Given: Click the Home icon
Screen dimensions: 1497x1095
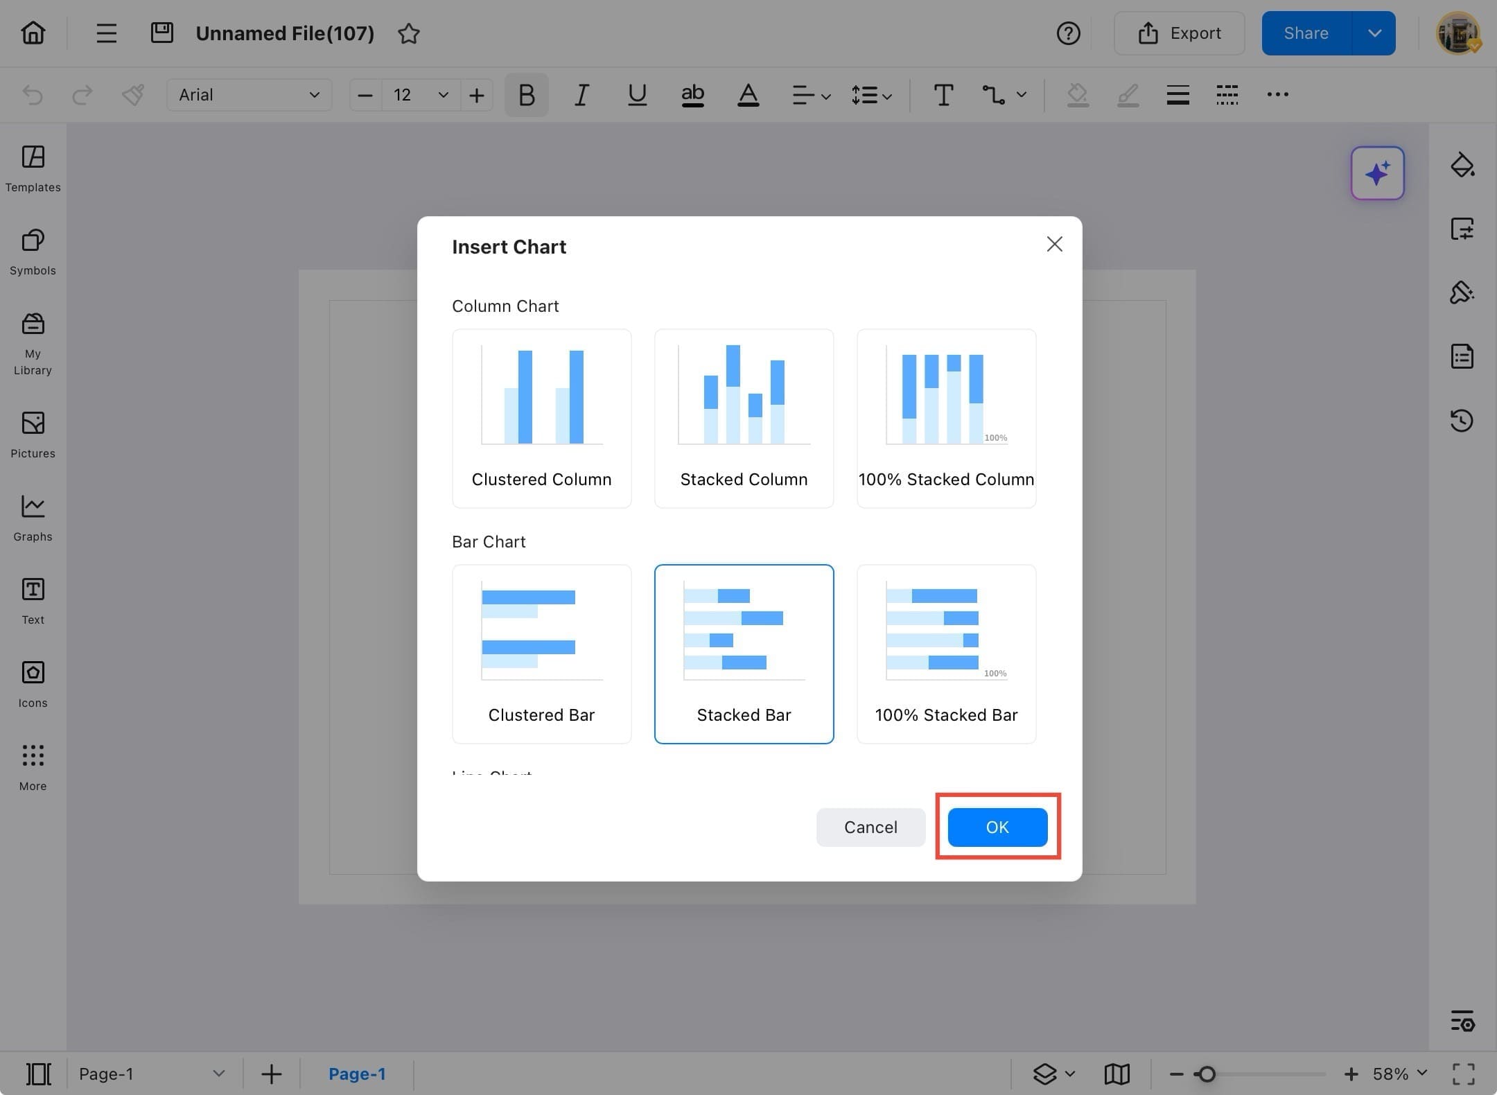Looking at the screenshot, I should tap(33, 33).
